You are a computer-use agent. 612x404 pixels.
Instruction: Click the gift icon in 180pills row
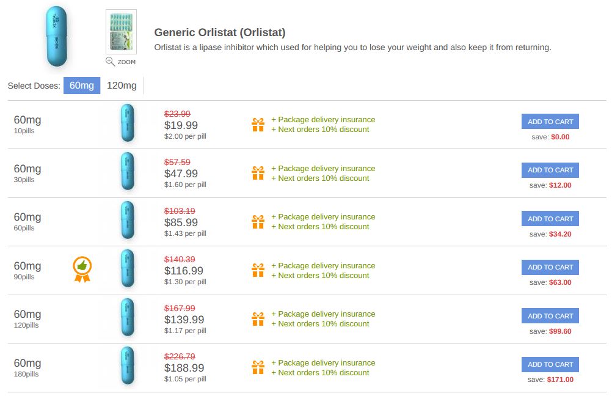258,368
